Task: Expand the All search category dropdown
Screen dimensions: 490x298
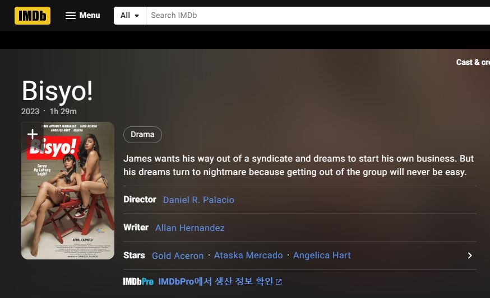Action: coord(130,16)
